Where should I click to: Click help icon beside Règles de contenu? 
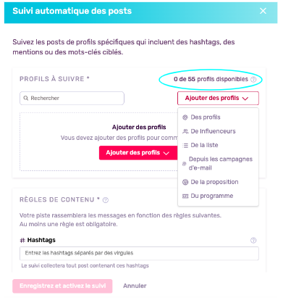[x=106, y=200]
